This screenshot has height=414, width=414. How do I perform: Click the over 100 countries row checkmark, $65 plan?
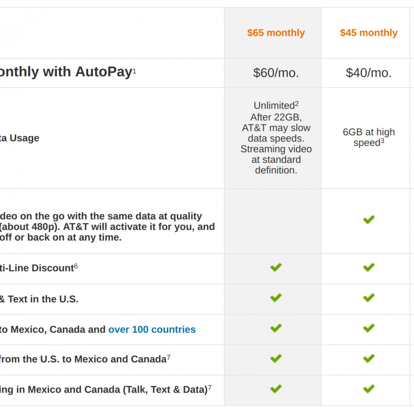(276, 328)
